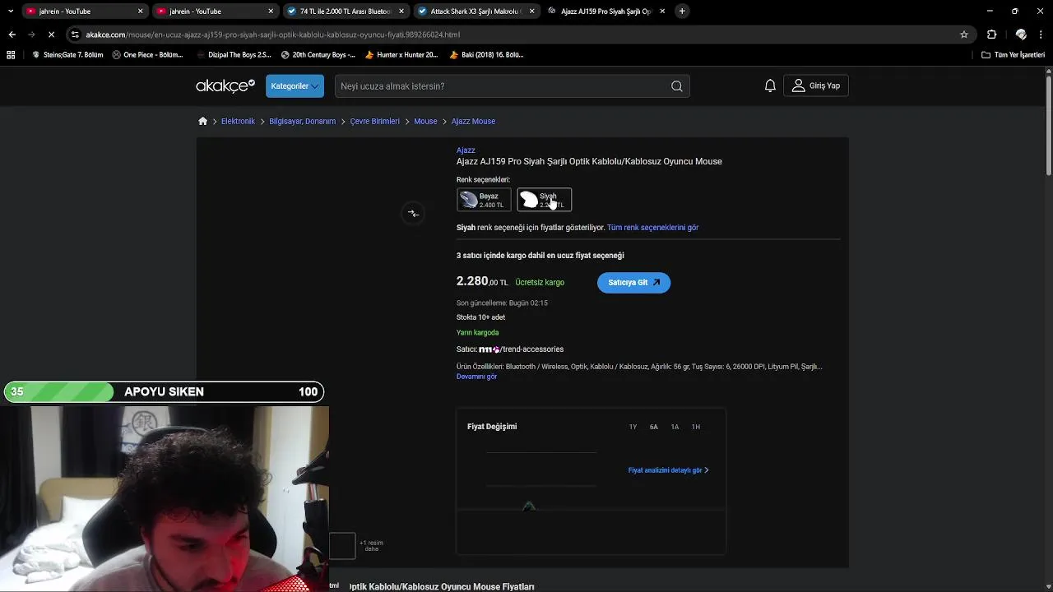Screen dimensions: 1053x592
Task: Click the address bar URL
Action: point(272,35)
